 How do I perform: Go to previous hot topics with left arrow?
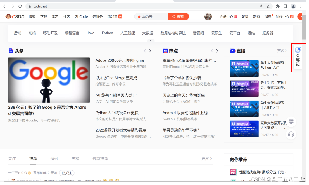(212, 51)
